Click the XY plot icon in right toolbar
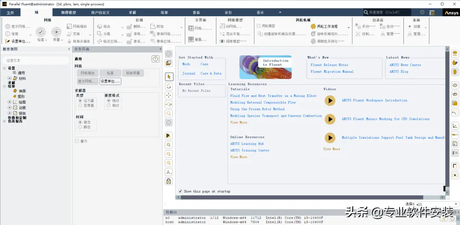This screenshot has height=225, width=460. [455, 126]
